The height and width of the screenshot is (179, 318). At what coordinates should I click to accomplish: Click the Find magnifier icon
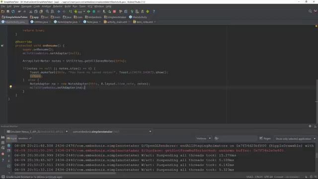tap(47, 11)
